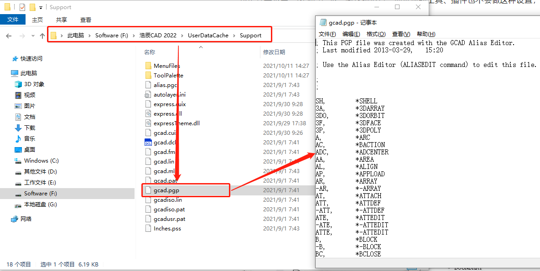Select the gcad.fmp file icon
This screenshot has height=271, width=540.
tap(148, 152)
